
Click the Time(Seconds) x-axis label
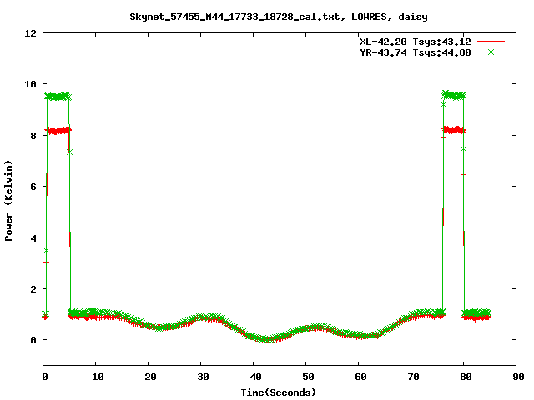(279, 392)
